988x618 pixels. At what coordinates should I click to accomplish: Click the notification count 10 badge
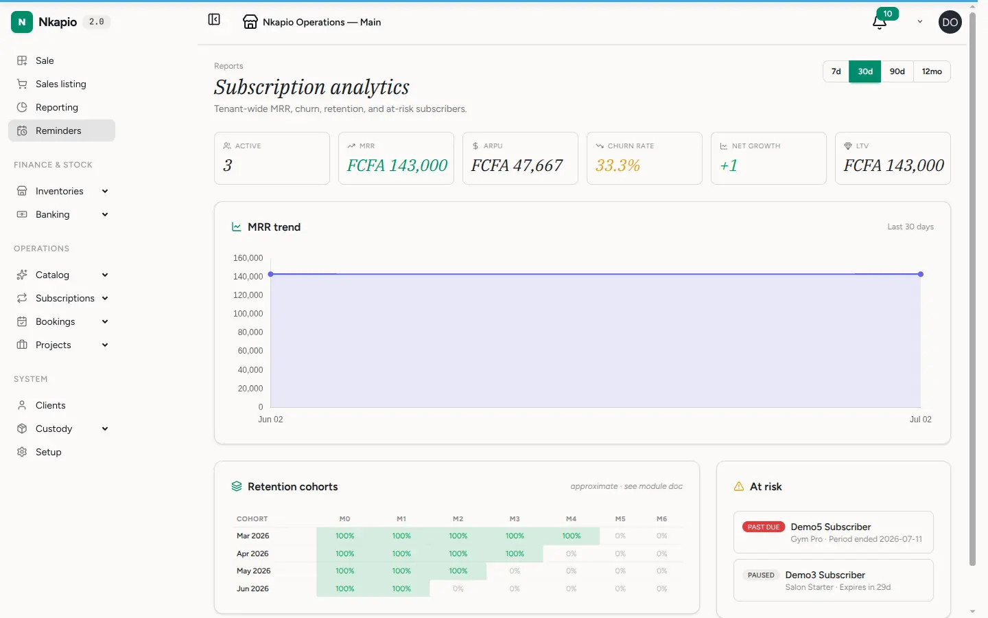point(888,14)
